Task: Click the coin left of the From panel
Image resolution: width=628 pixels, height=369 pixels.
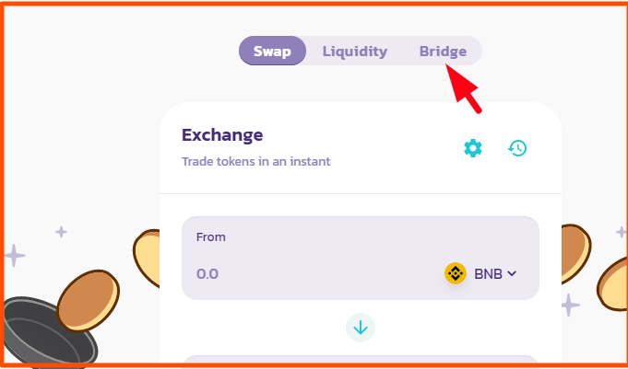Action: [x=147, y=258]
